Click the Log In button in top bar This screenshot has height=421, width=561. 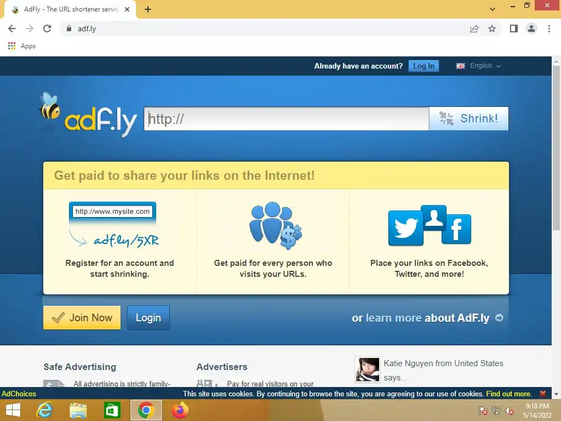pyautogui.click(x=423, y=66)
